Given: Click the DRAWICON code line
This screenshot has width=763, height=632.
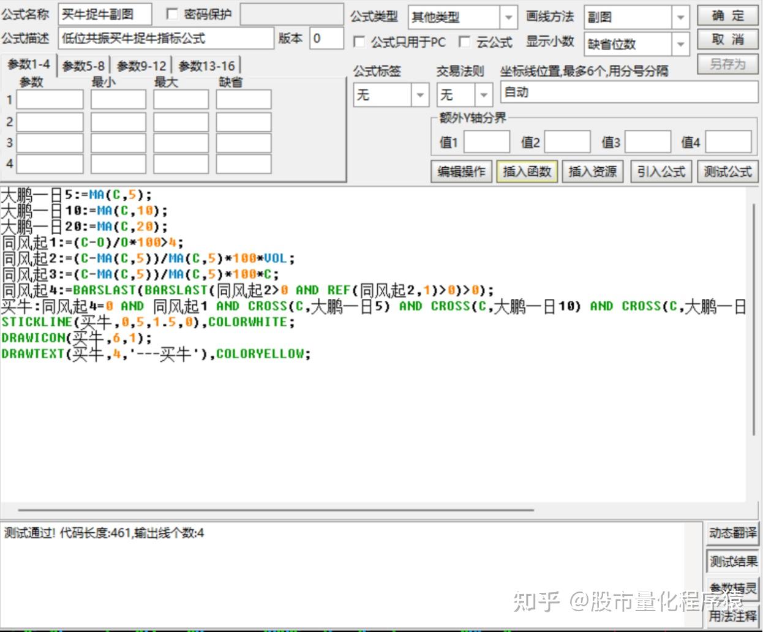Looking at the screenshot, I should pos(77,339).
